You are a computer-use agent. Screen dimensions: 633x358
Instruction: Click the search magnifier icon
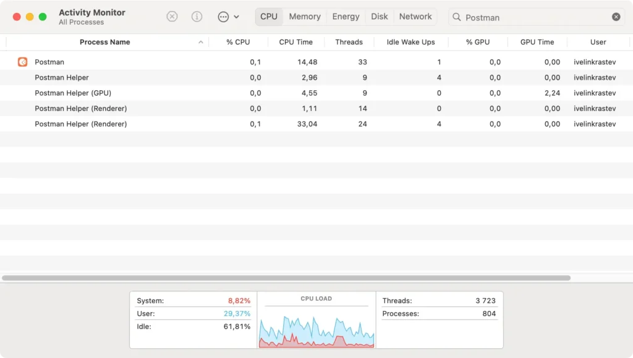pyautogui.click(x=457, y=17)
